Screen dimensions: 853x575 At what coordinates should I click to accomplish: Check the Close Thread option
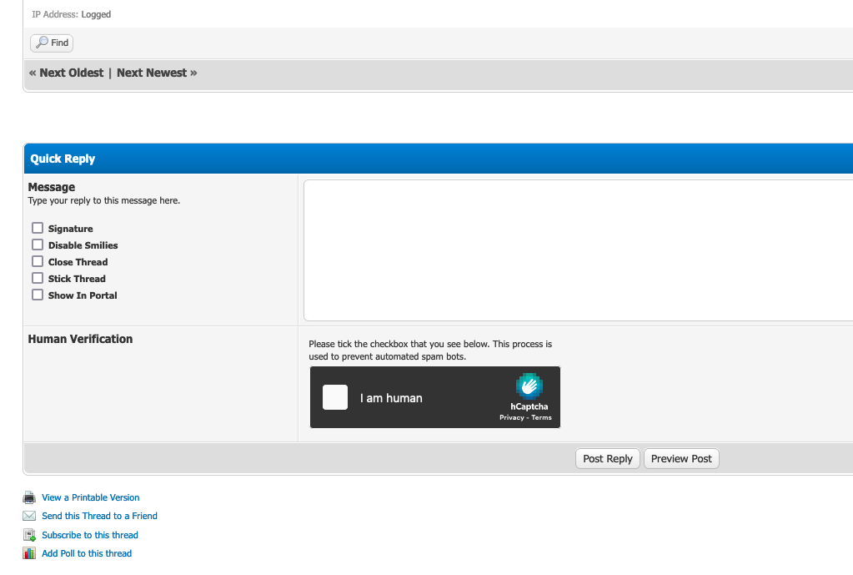38,261
